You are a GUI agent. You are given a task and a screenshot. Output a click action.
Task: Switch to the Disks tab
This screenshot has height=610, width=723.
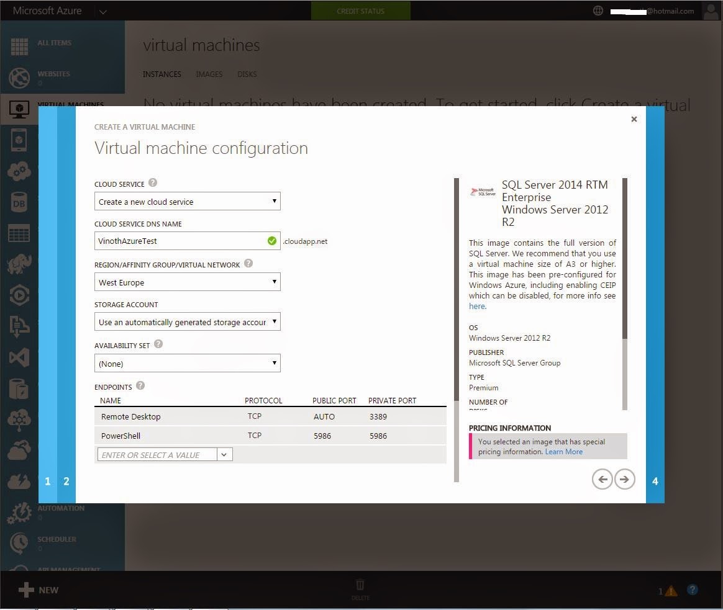point(247,74)
